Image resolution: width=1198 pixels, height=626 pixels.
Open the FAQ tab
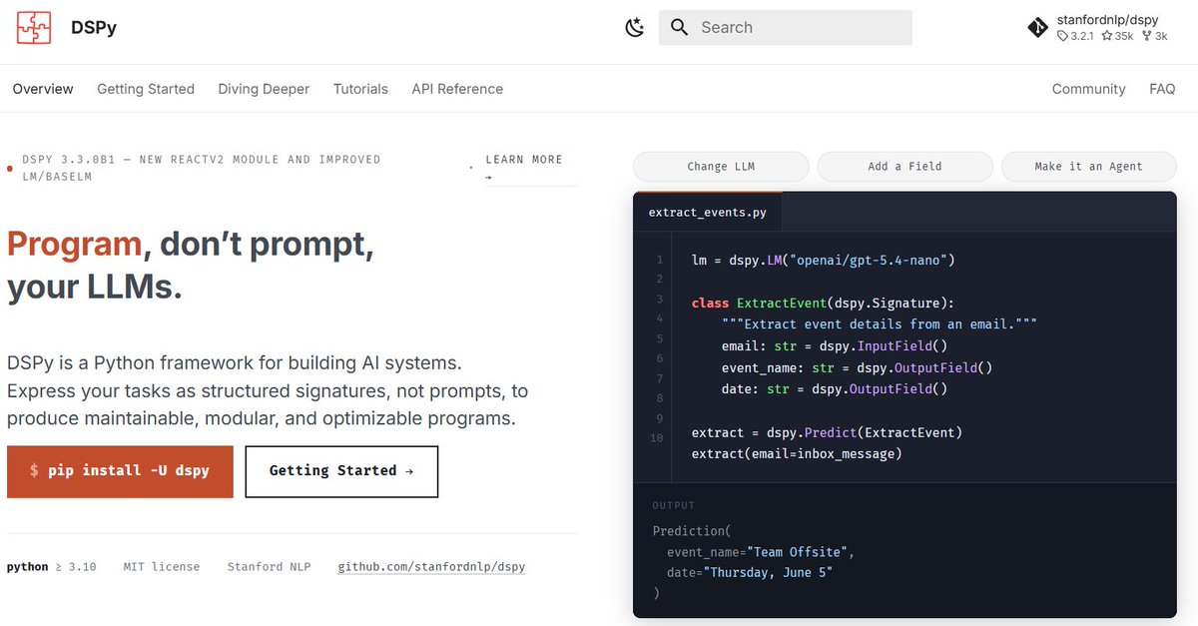pyautogui.click(x=1162, y=89)
